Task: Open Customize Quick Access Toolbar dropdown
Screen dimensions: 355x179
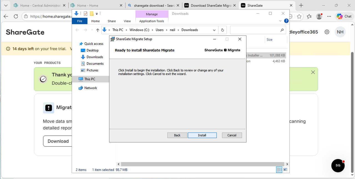Action: point(97,14)
